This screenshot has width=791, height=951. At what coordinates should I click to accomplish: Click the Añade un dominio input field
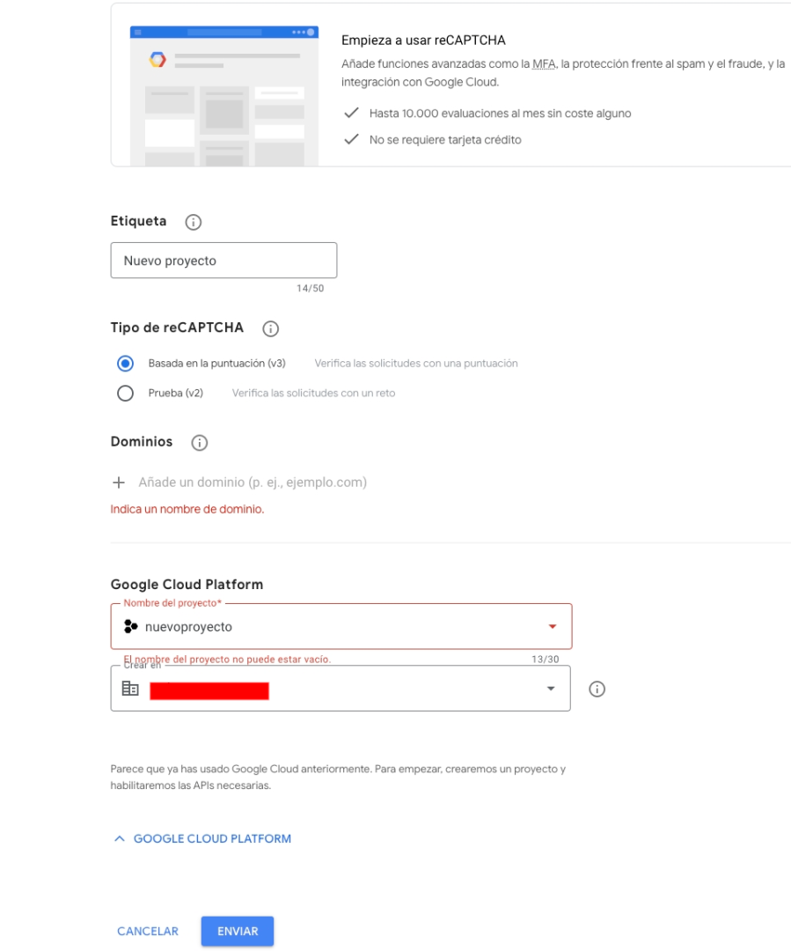tap(253, 483)
